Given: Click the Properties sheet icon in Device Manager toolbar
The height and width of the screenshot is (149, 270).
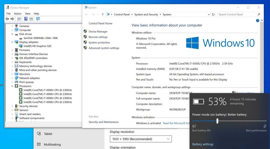Looking at the screenshot, I should tap(31, 19).
